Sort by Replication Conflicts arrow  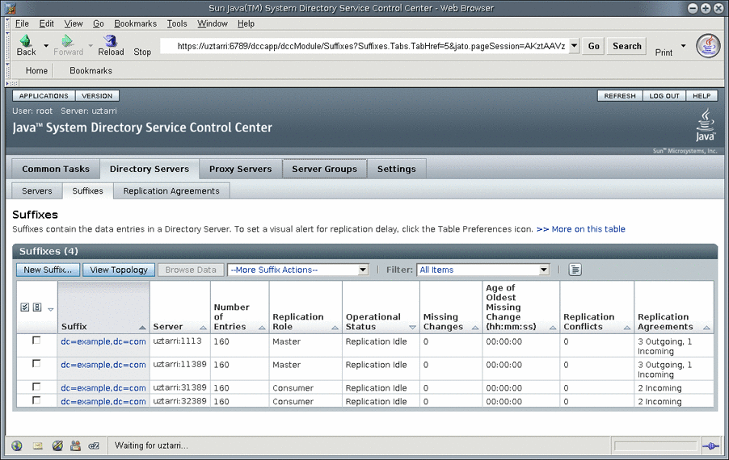click(627, 328)
